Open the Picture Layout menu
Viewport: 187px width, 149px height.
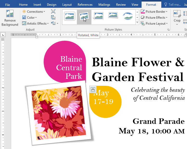154,24
